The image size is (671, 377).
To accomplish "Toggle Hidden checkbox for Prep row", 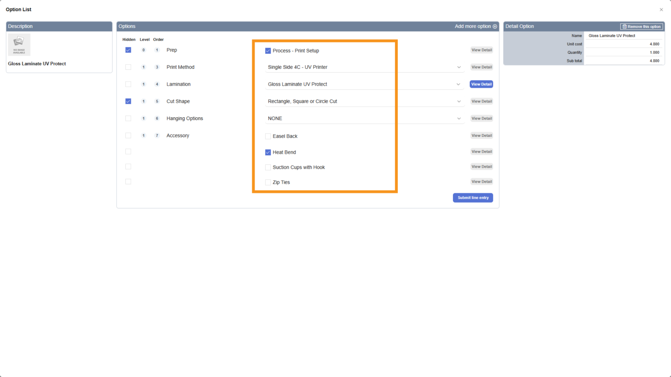I will coord(128,50).
